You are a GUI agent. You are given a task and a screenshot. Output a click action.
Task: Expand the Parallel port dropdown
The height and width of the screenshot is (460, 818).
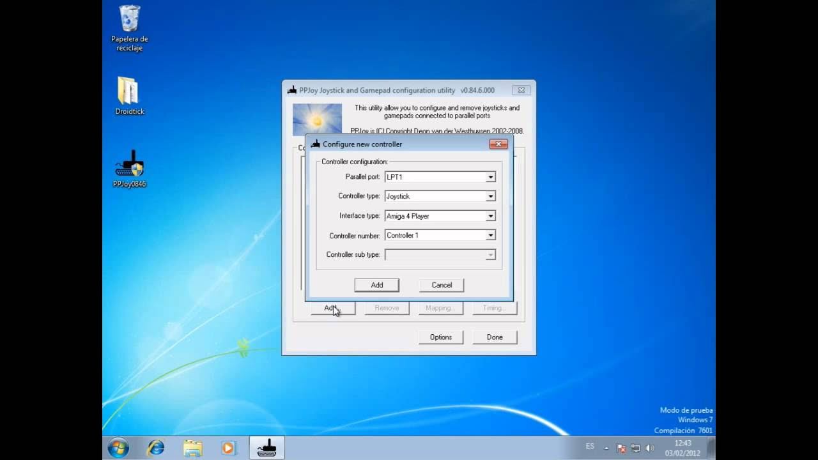pos(491,177)
